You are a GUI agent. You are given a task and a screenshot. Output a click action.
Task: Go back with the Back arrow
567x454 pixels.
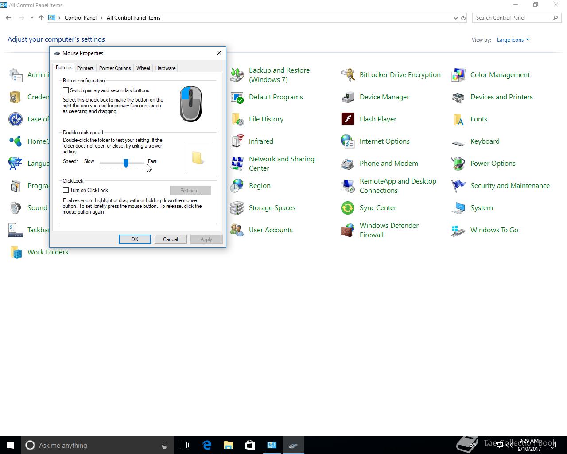pos(9,18)
